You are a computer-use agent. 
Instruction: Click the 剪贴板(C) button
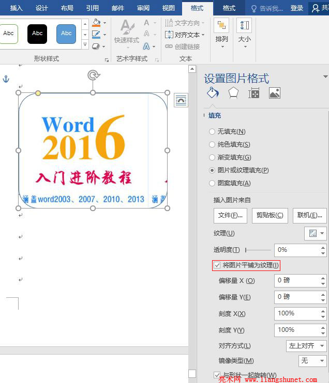(270, 215)
